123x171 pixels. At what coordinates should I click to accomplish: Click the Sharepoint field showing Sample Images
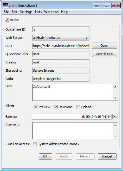click(x=61, y=71)
